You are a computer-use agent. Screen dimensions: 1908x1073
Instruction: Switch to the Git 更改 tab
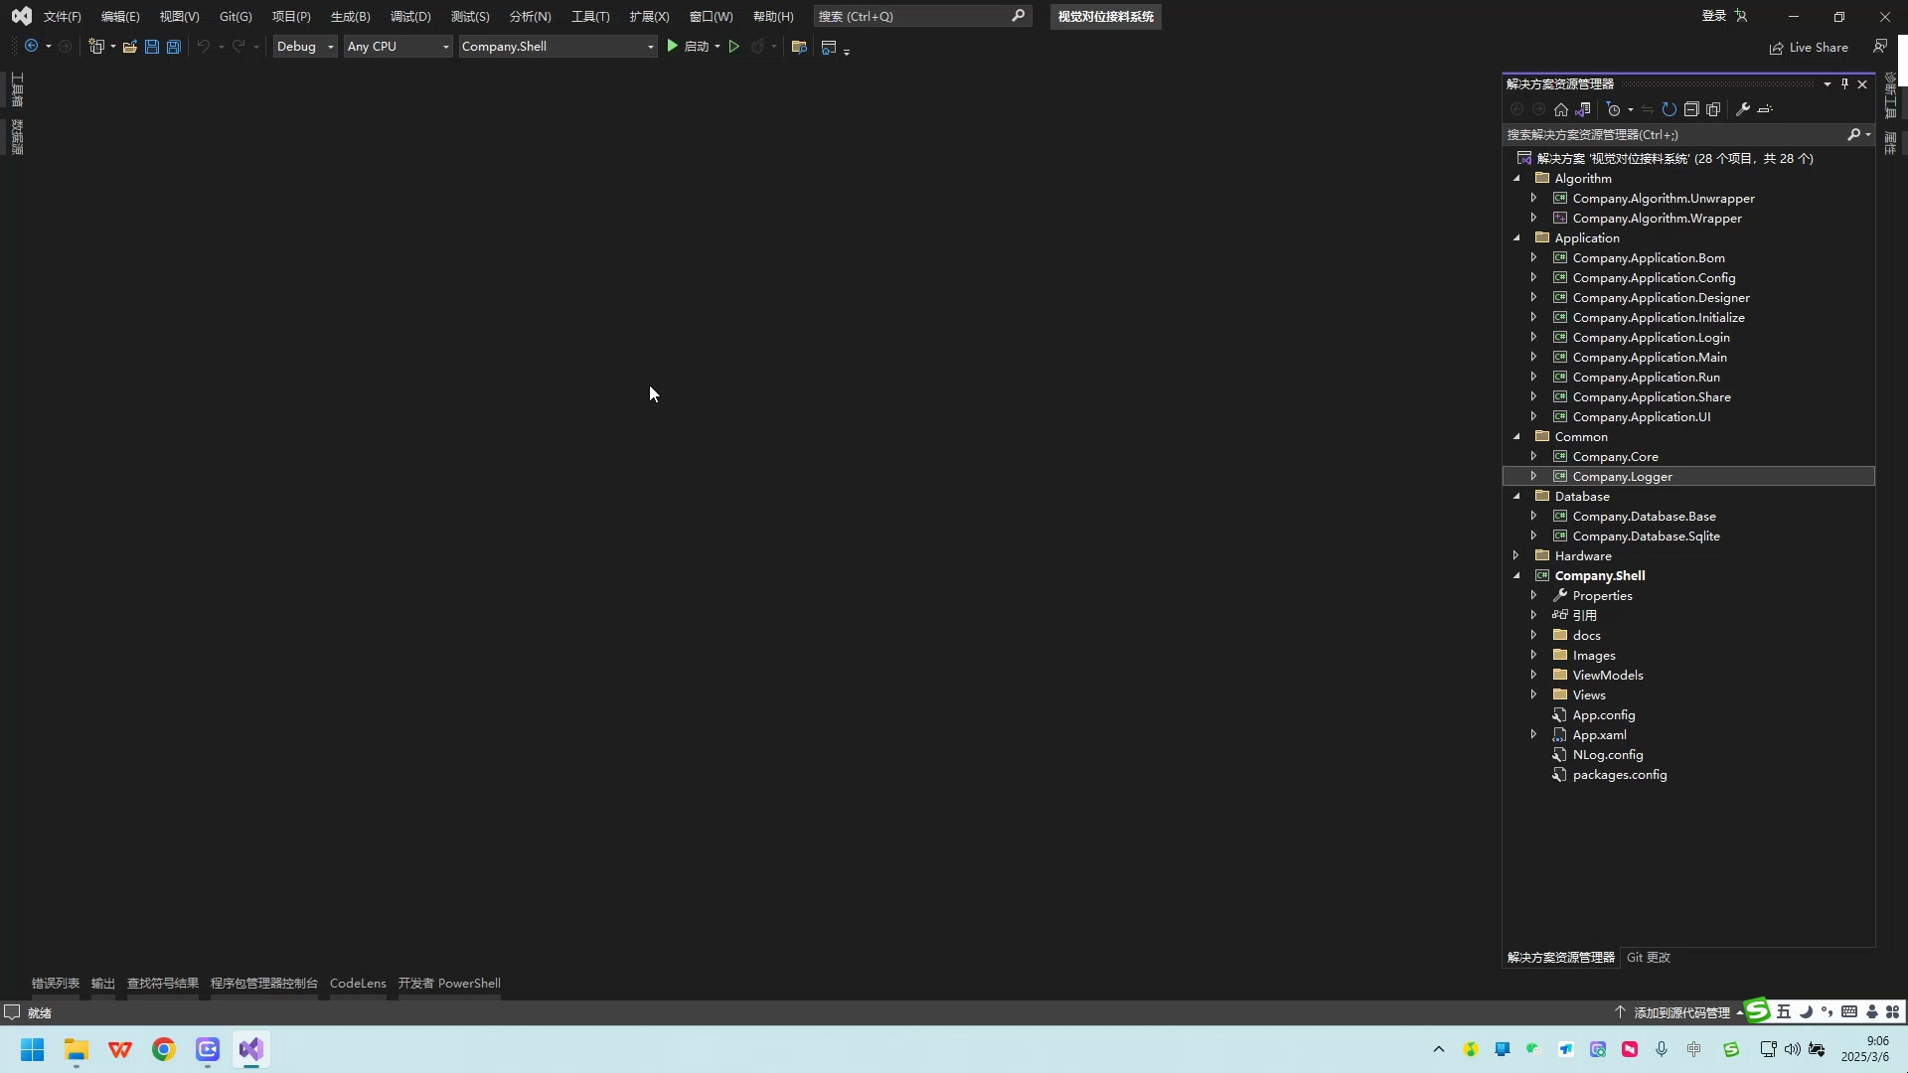click(1649, 958)
